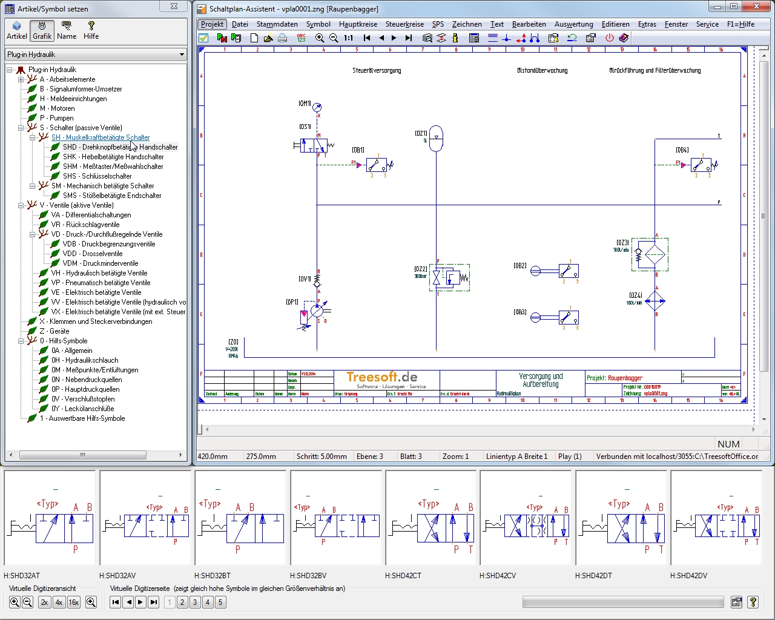The image size is (775, 620).
Task: Toggle 4x digitizer magnification
Action: tap(59, 602)
